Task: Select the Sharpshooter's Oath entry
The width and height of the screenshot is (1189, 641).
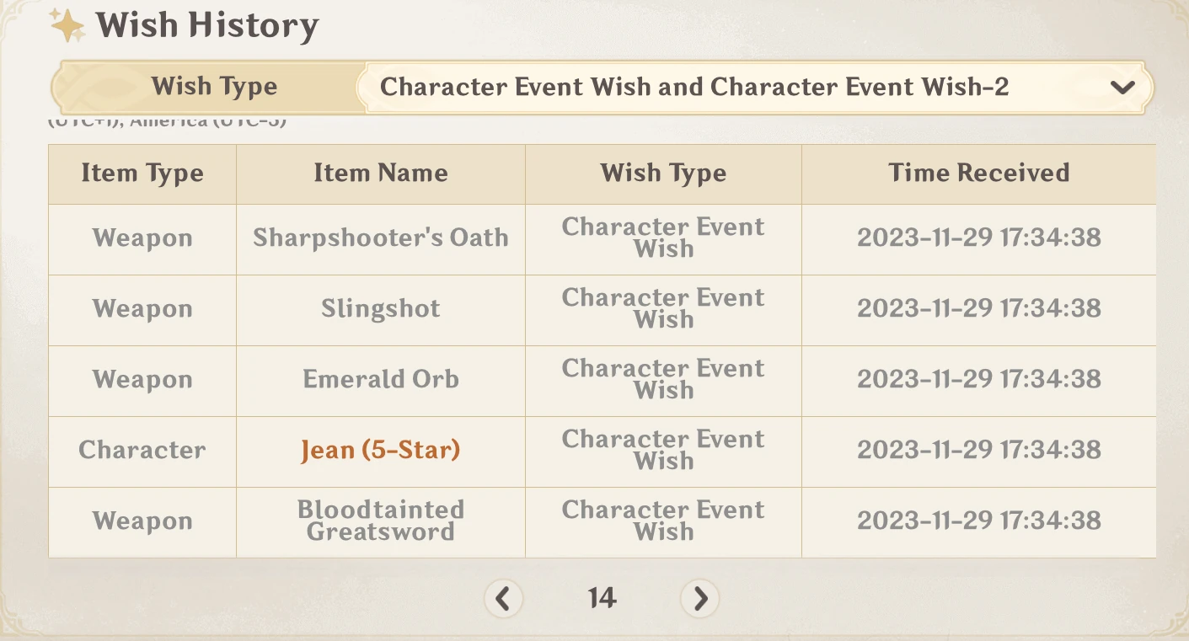Action: tap(381, 238)
